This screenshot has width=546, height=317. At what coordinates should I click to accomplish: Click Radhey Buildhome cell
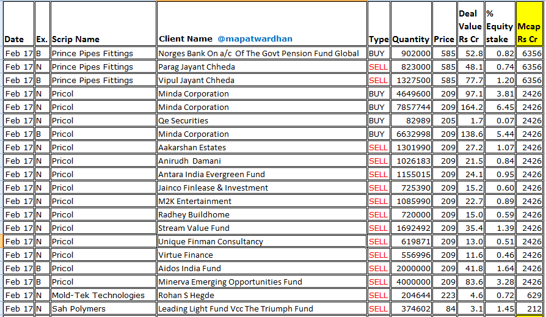262,214
